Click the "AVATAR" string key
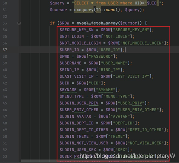Screen dimensions: 179x163 tap(120, 116)
